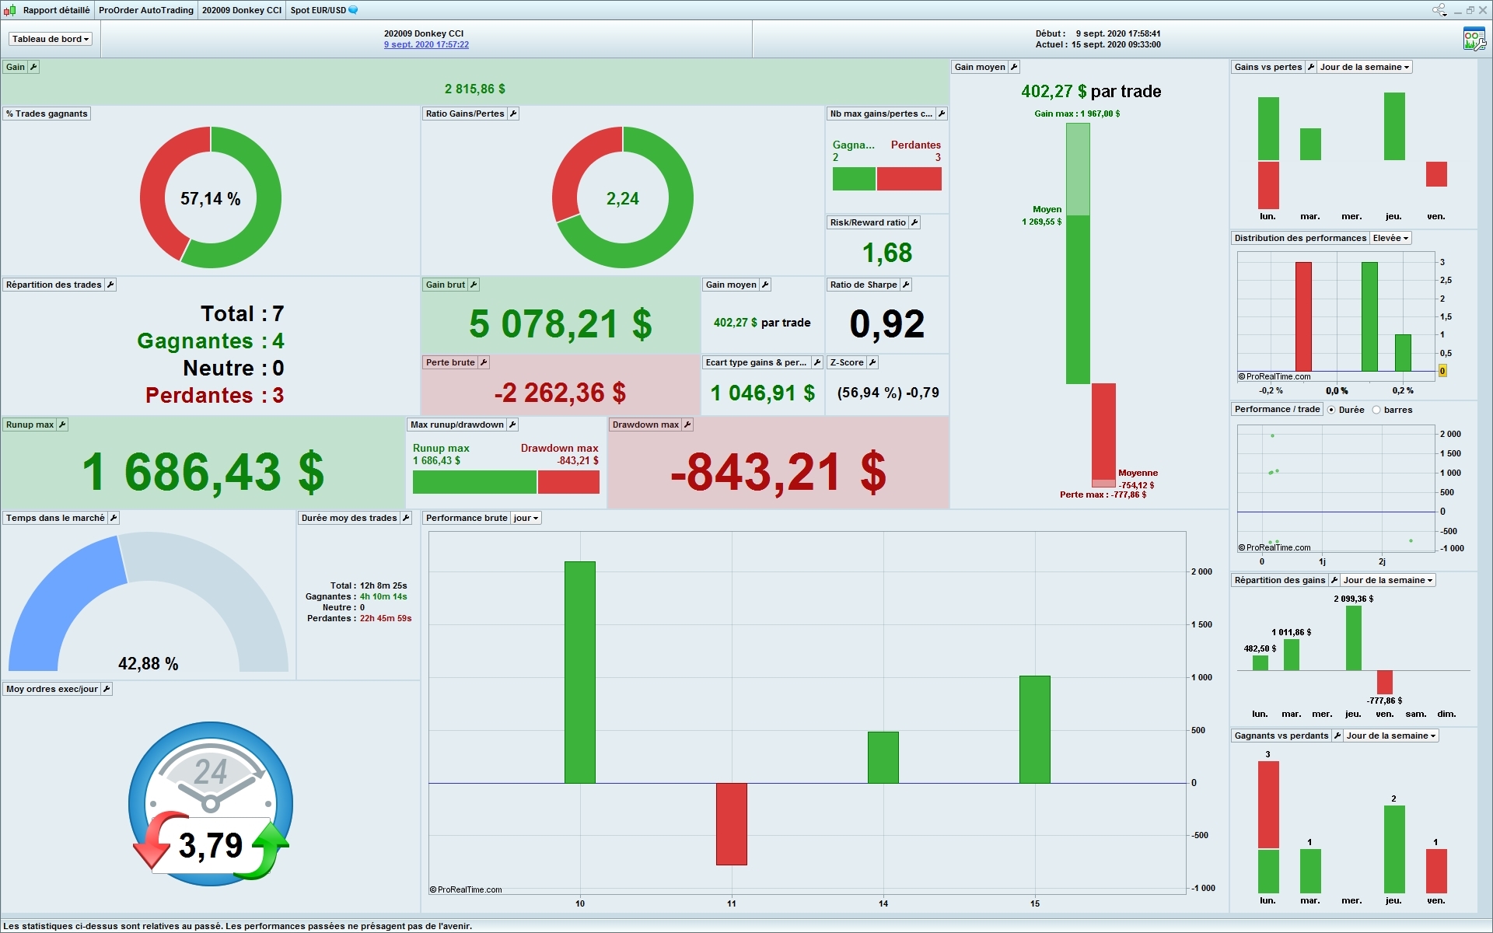The image size is (1493, 933).
Task: Click Z-Score panel wrench icon
Action: (872, 362)
